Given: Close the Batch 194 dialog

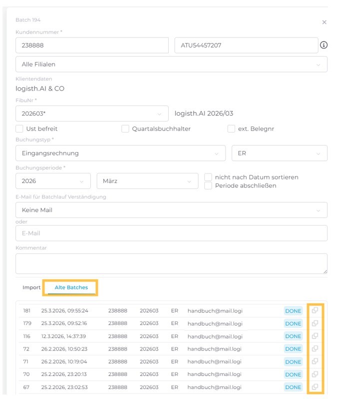Looking at the screenshot, I should point(324,22).
